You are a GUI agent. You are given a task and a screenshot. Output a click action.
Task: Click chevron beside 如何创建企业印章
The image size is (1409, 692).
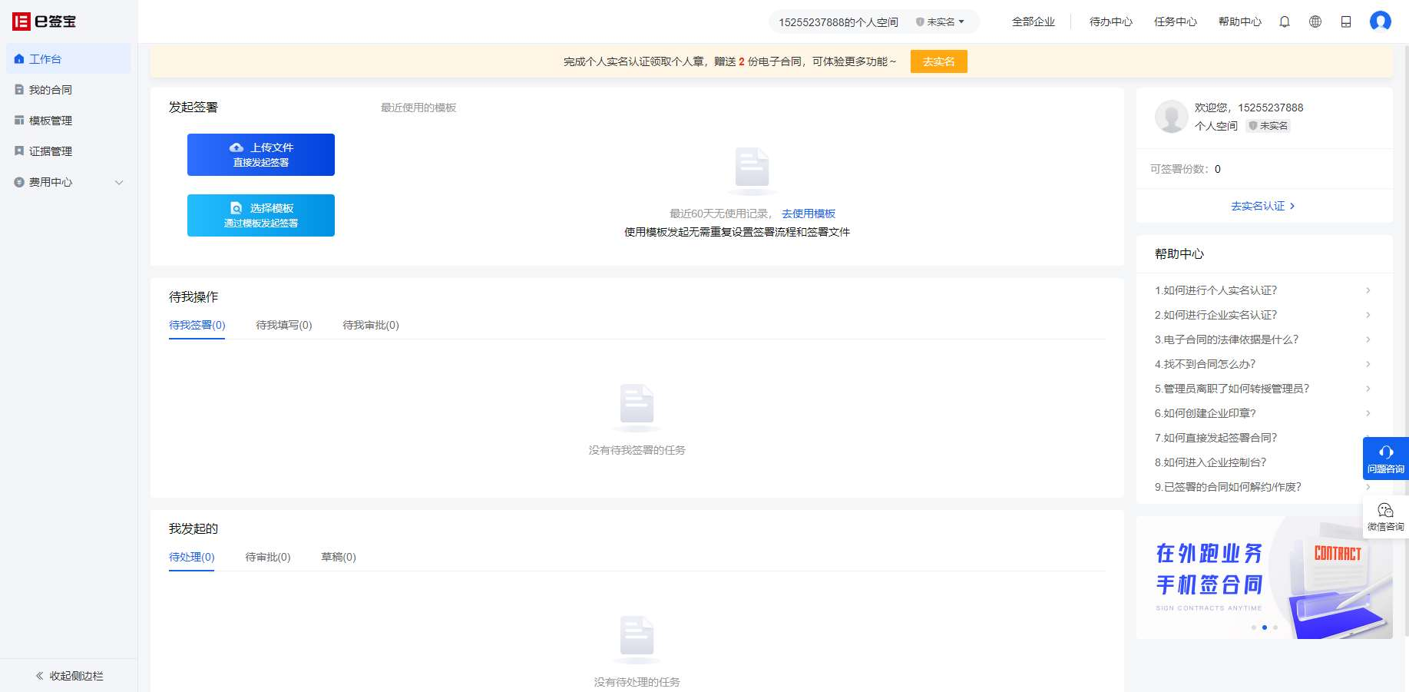tap(1368, 413)
